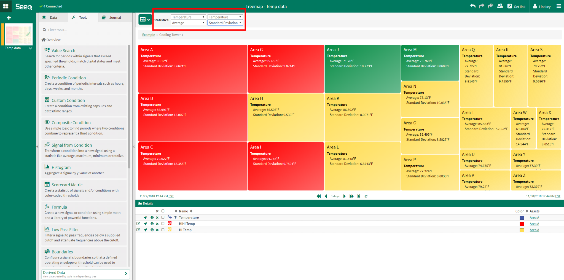Viewport: 564px width, 280px height.
Task: Check the select-all checkbox in Details header
Action: (163, 211)
